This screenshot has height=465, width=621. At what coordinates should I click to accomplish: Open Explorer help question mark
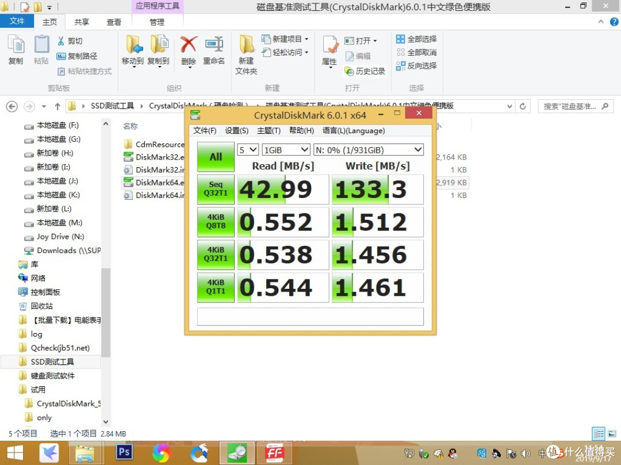tap(614, 22)
